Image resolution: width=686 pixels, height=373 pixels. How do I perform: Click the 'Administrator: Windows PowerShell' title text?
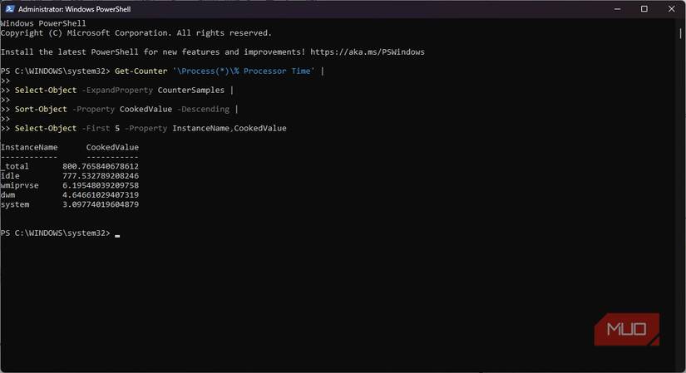(74, 9)
